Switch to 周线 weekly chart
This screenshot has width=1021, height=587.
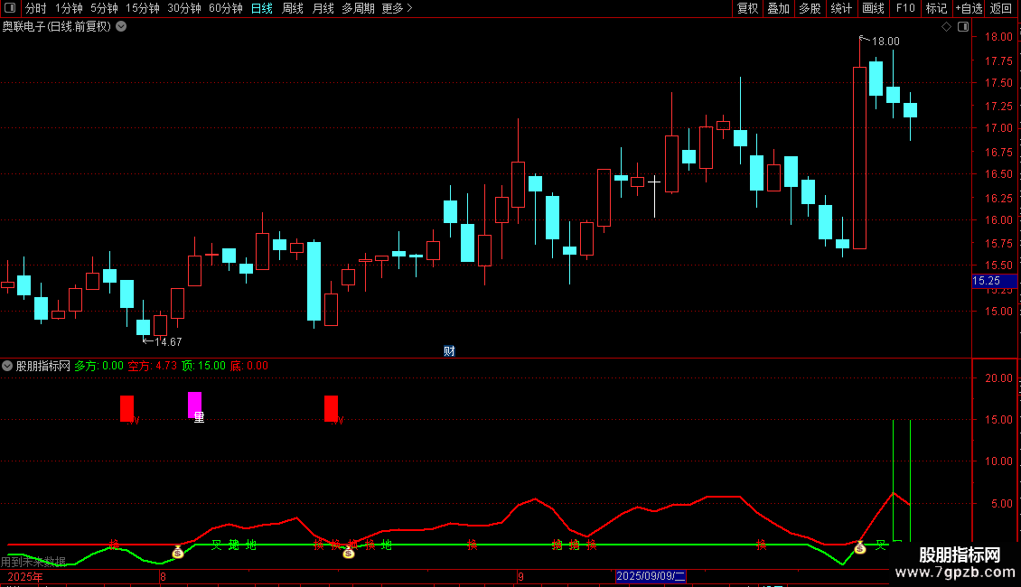293,8
